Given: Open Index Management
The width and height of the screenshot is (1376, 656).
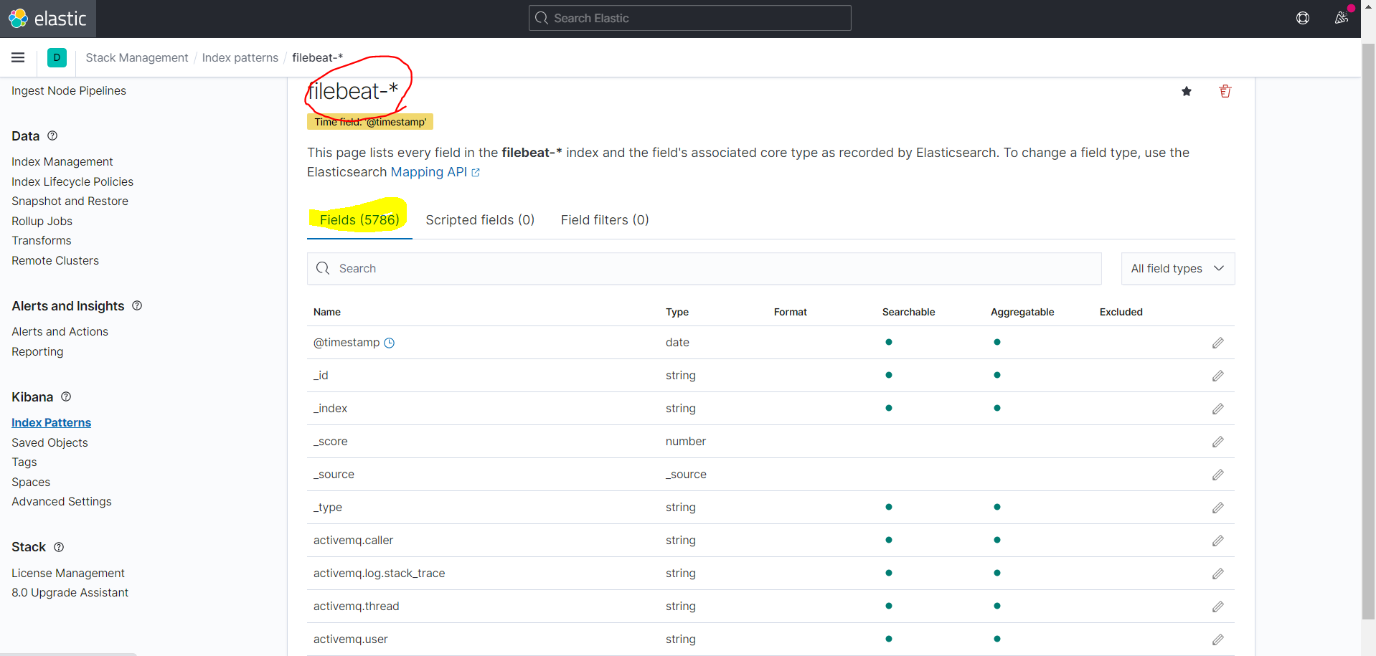Looking at the screenshot, I should [x=62, y=162].
